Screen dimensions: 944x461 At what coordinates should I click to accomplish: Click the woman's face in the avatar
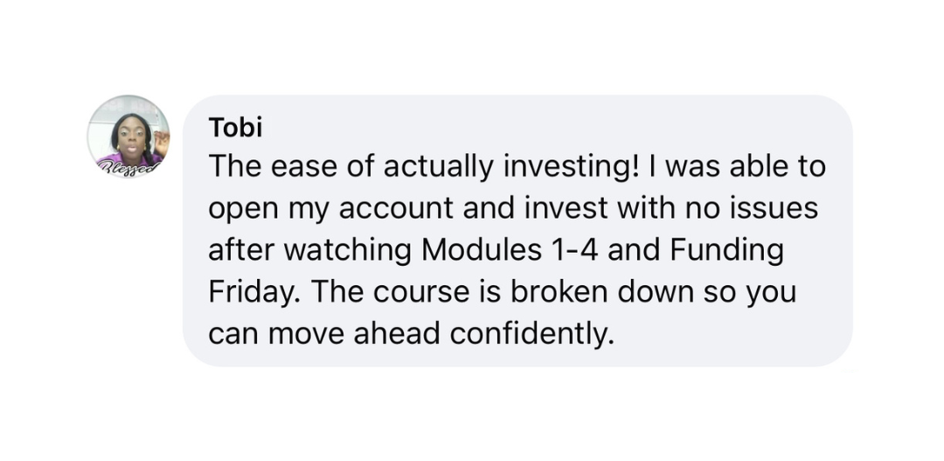pyautogui.click(x=132, y=138)
